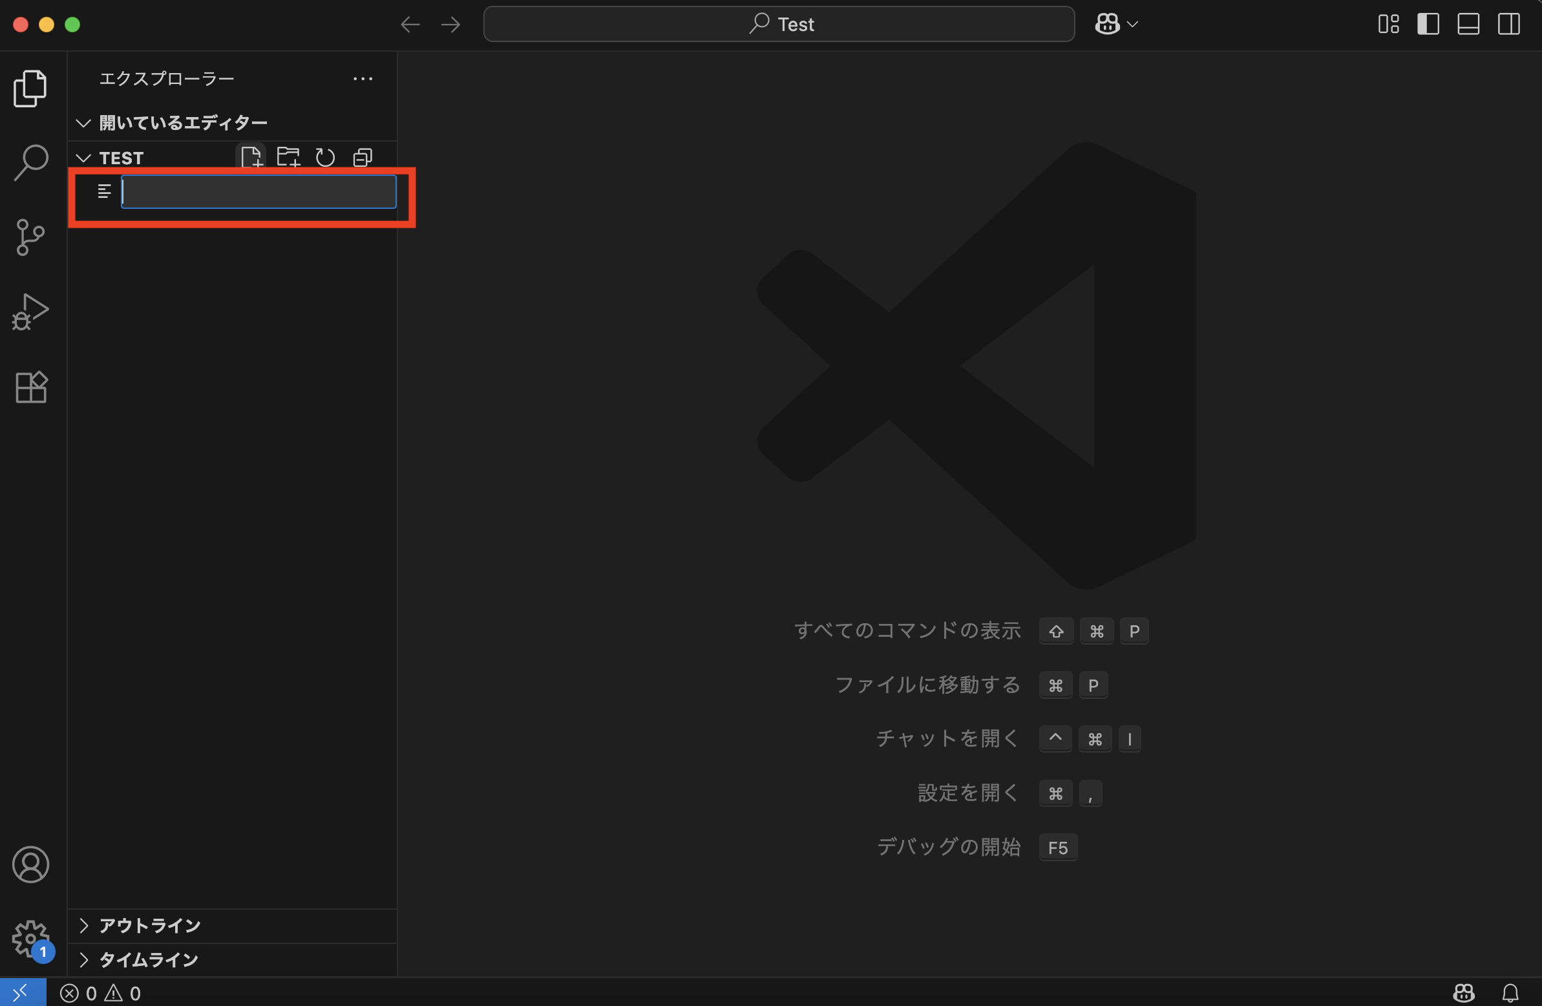Click the forward navigation arrow
The width and height of the screenshot is (1542, 1006).
click(450, 24)
